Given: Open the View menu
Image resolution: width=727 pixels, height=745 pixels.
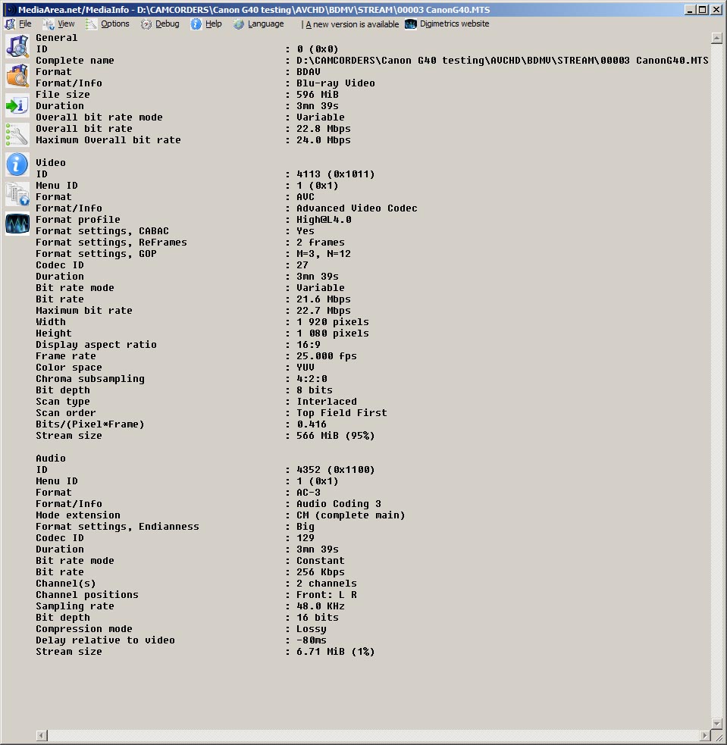Looking at the screenshot, I should click(x=59, y=23).
